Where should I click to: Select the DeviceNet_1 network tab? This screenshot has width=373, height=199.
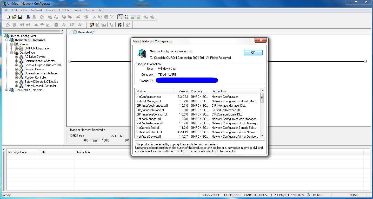(84, 32)
